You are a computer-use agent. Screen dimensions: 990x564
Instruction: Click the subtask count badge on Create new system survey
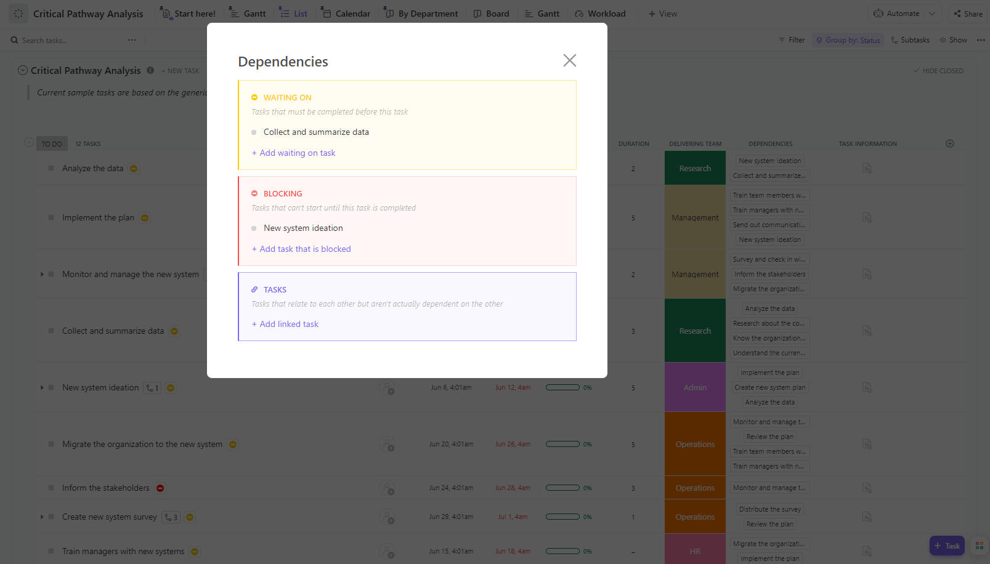[171, 517]
